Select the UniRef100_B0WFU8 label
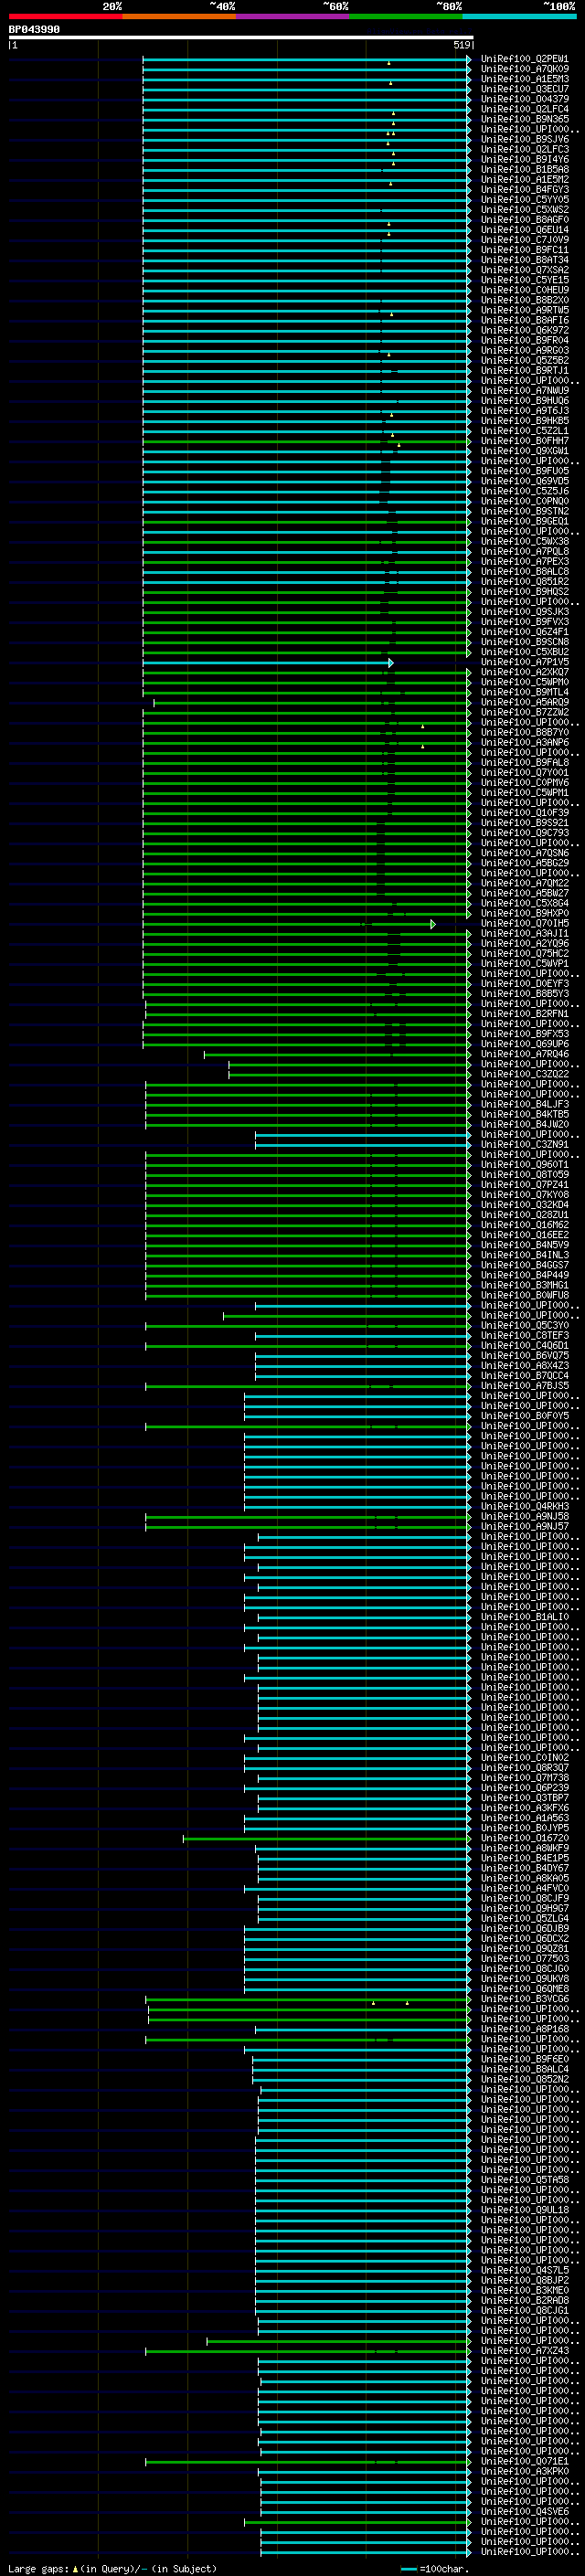Image resolution: width=585 pixels, height=2576 pixels. (525, 1296)
